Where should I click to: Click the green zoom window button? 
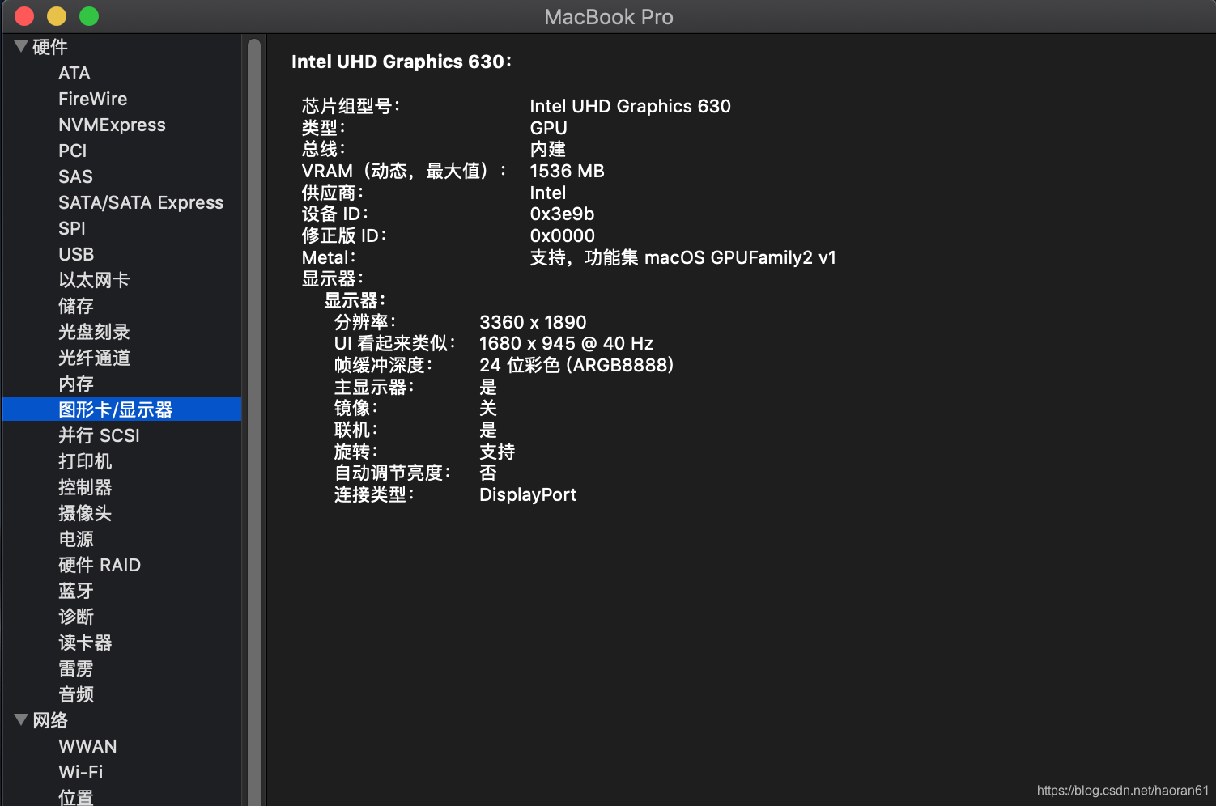[89, 16]
